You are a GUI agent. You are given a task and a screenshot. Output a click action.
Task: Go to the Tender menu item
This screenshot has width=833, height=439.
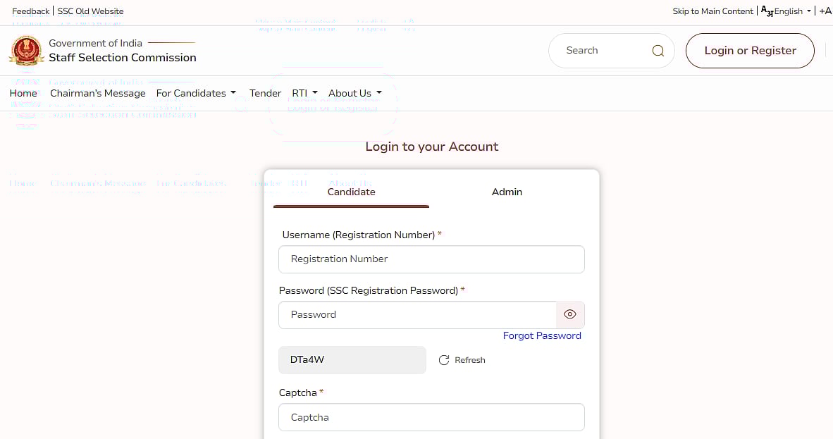tap(265, 93)
